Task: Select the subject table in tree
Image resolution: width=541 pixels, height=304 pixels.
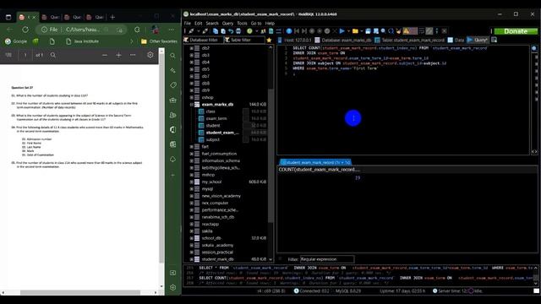Action: [x=212, y=139]
